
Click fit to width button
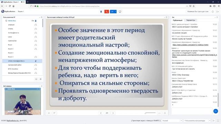160,113
